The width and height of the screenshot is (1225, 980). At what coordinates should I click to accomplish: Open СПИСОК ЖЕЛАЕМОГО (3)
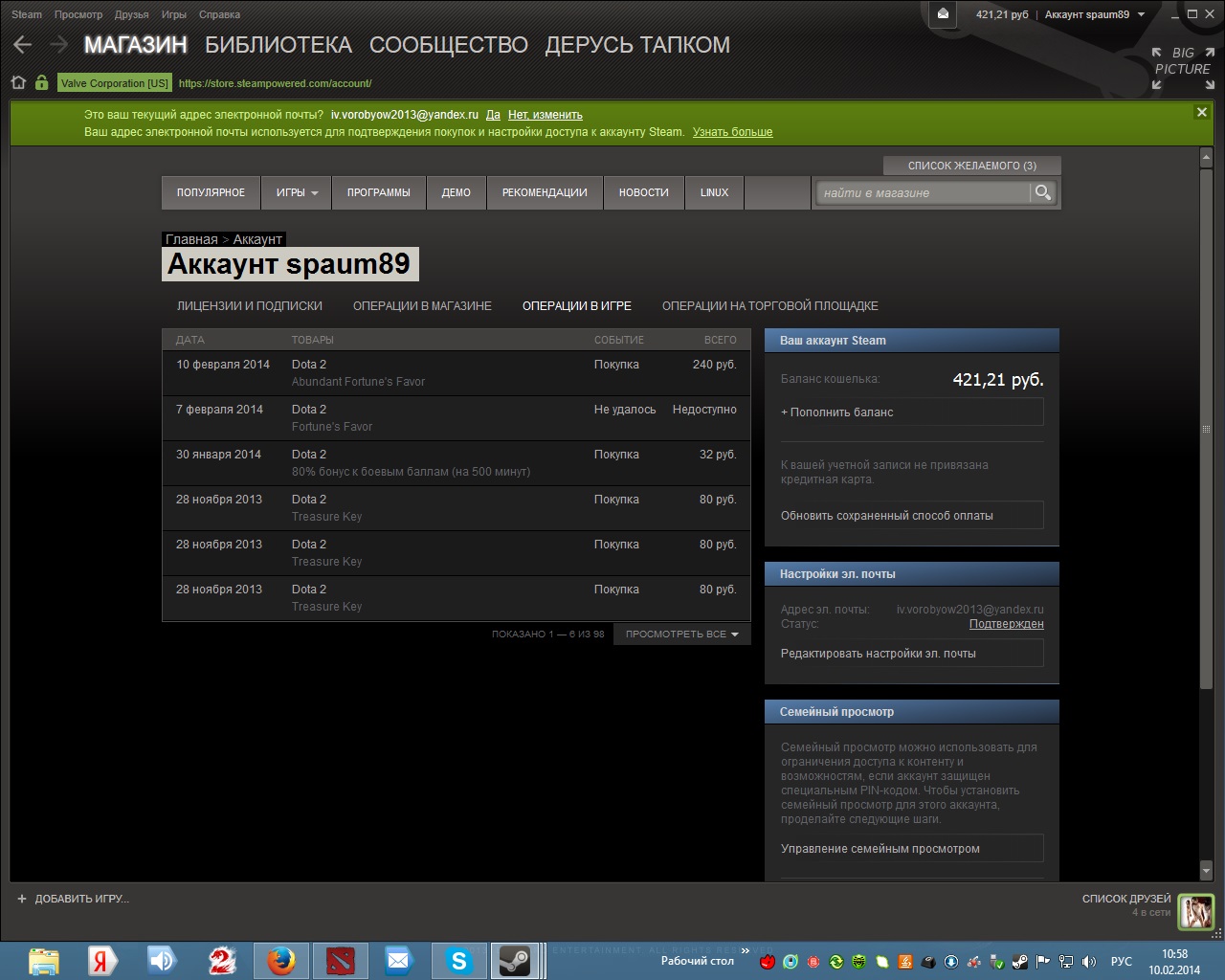tap(971, 166)
